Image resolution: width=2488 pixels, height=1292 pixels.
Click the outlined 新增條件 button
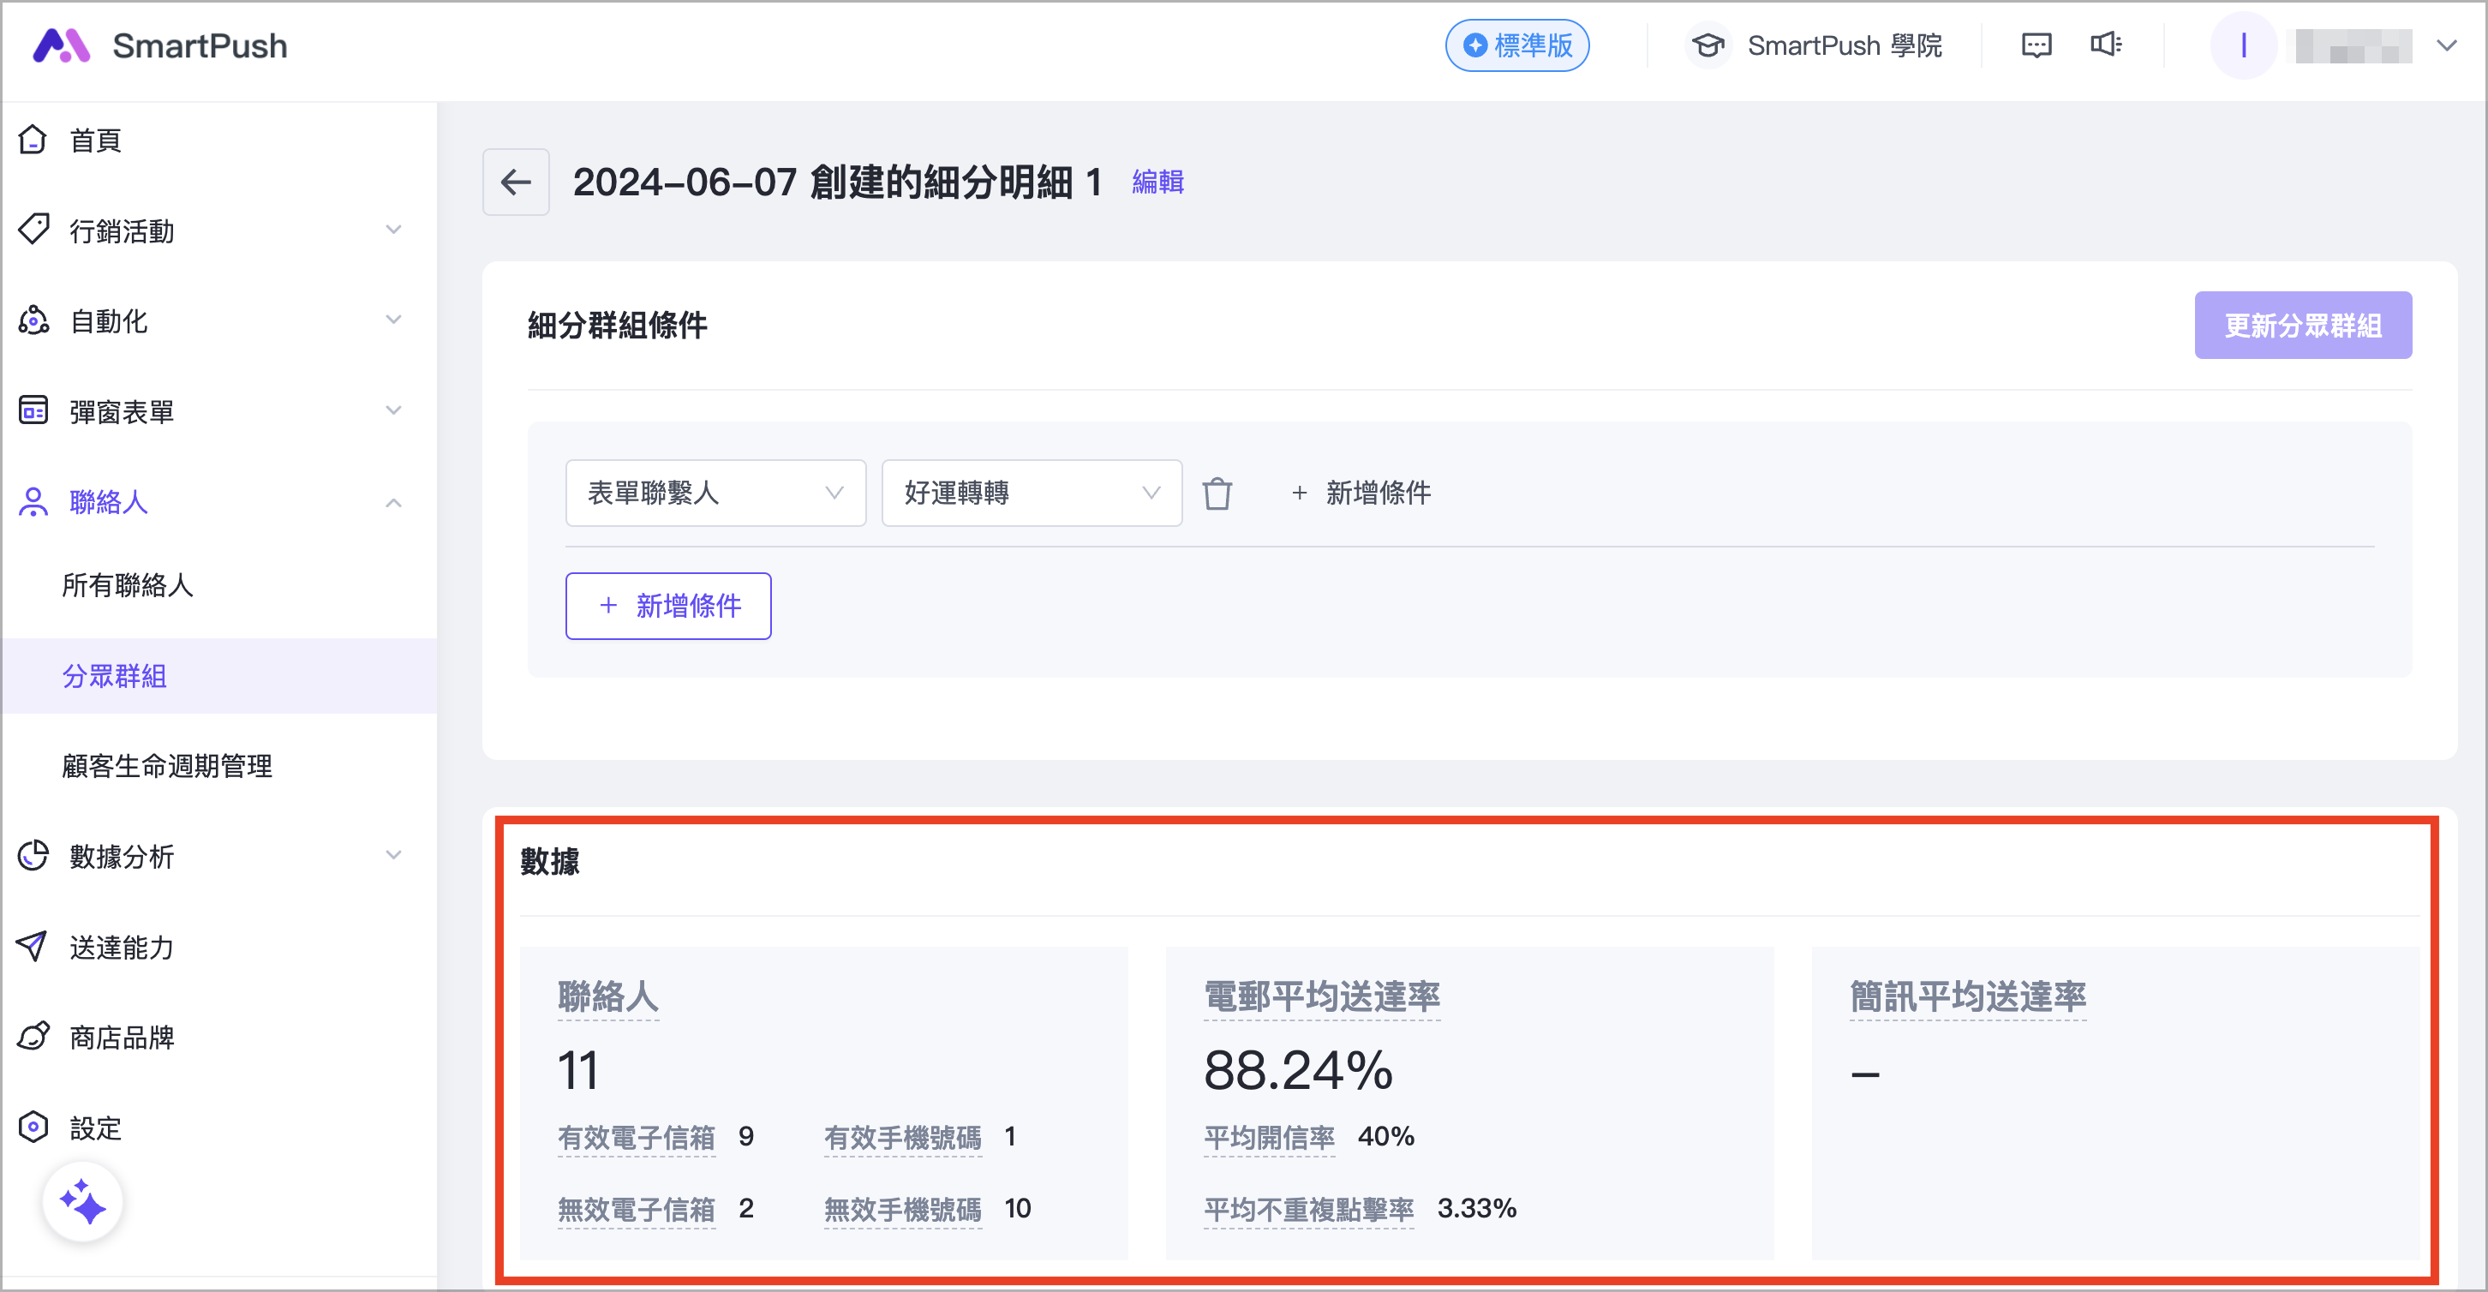668,606
